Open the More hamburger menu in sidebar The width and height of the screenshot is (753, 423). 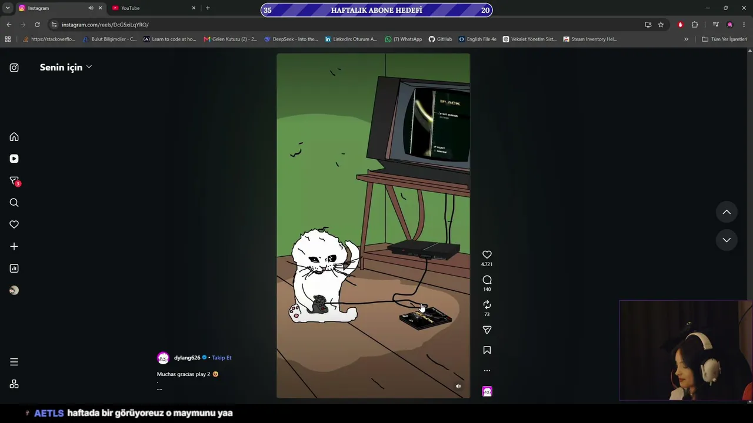[x=14, y=362]
